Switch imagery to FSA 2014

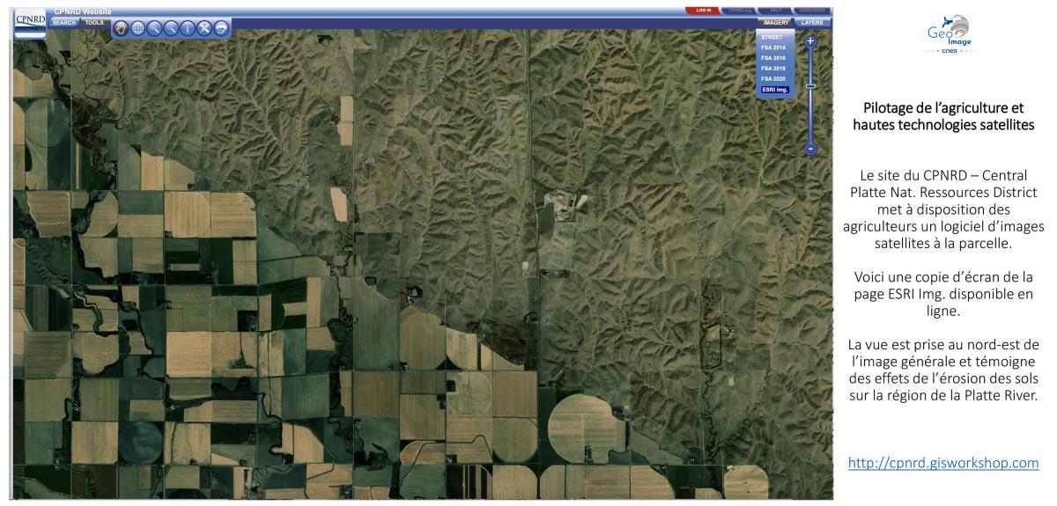click(x=772, y=48)
